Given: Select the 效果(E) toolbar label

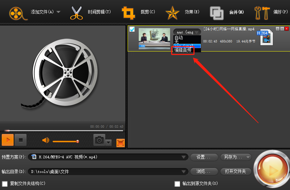Looking at the screenshot, I should click(x=192, y=12).
